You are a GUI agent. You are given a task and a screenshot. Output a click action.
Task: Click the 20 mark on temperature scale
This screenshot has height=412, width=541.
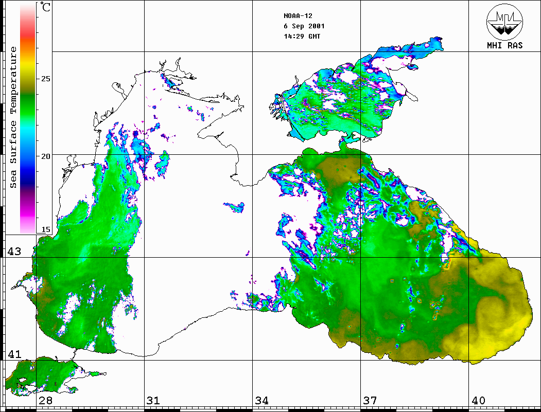point(45,156)
